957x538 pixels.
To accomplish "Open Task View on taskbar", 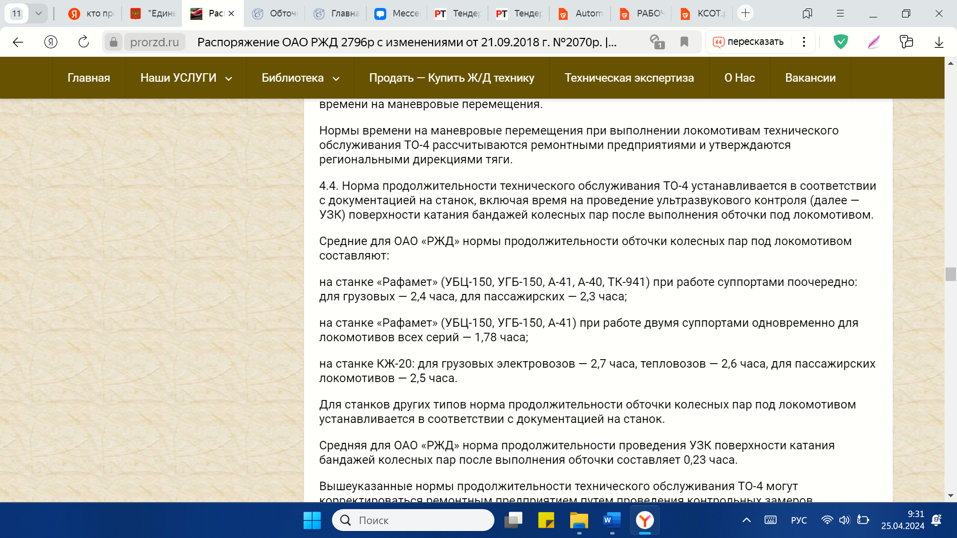I will (513, 520).
